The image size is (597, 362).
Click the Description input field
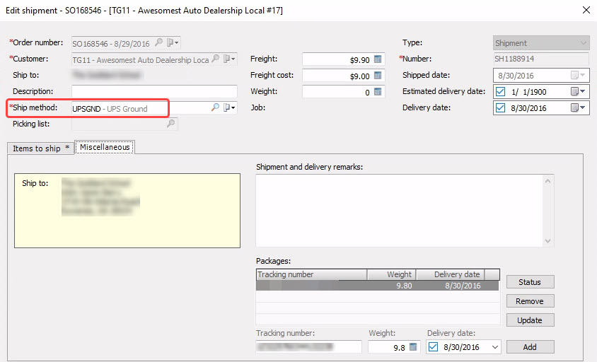click(154, 92)
